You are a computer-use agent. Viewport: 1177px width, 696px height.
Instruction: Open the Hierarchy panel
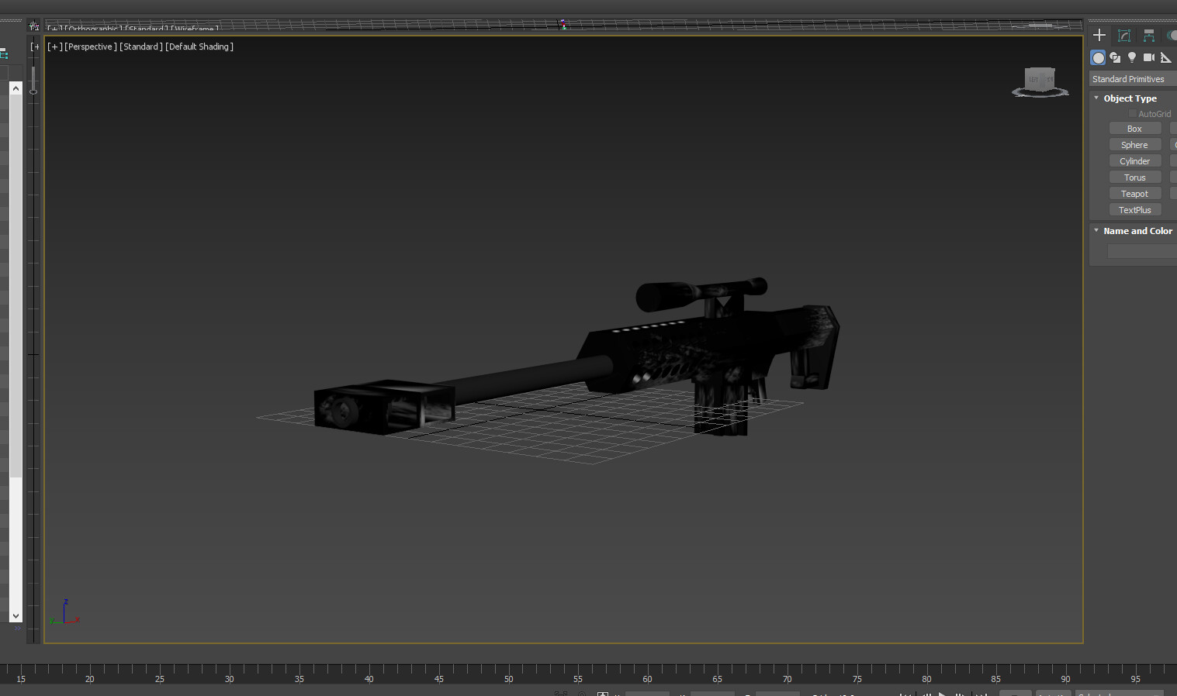point(1149,35)
